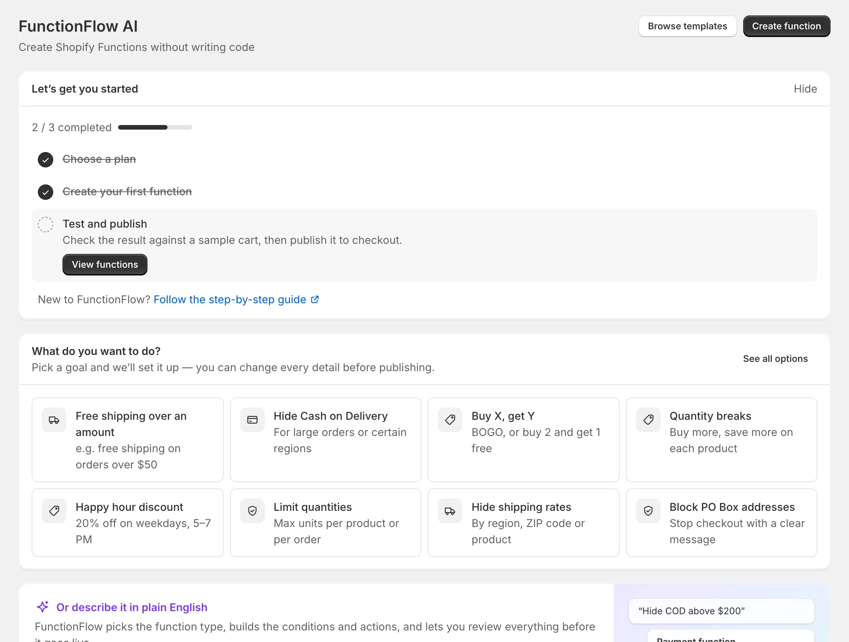This screenshot has height=642, width=849.
Task: Expand the Choose a plan step
Action: pos(99,159)
